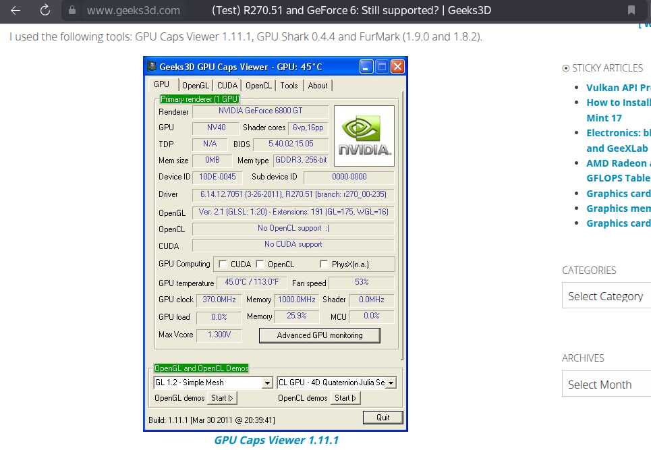Maximize the GPU Caps Viewer window

(382, 66)
